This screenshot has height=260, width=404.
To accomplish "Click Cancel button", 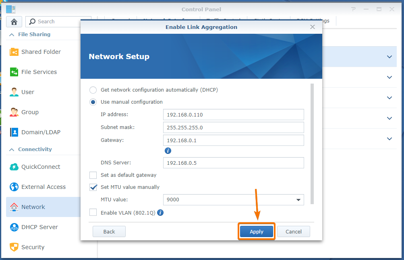I will 294,232.
